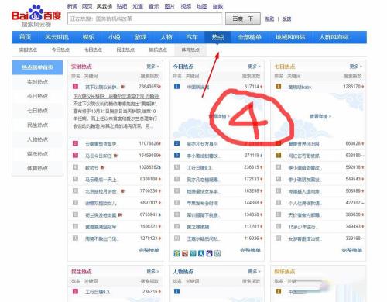Image resolution: width=387 pixels, height=302 pixels.
Task: Share via the red Weibo icon
Action: (185, 253)
